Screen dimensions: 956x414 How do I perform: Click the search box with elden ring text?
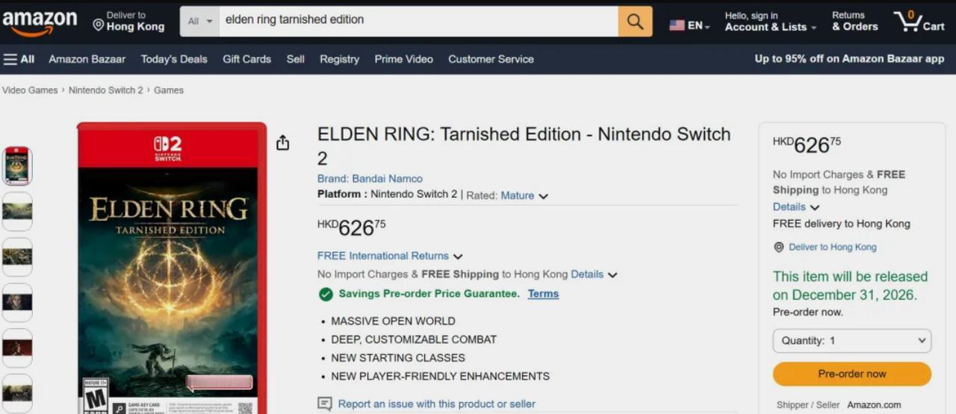coord(418,20)
